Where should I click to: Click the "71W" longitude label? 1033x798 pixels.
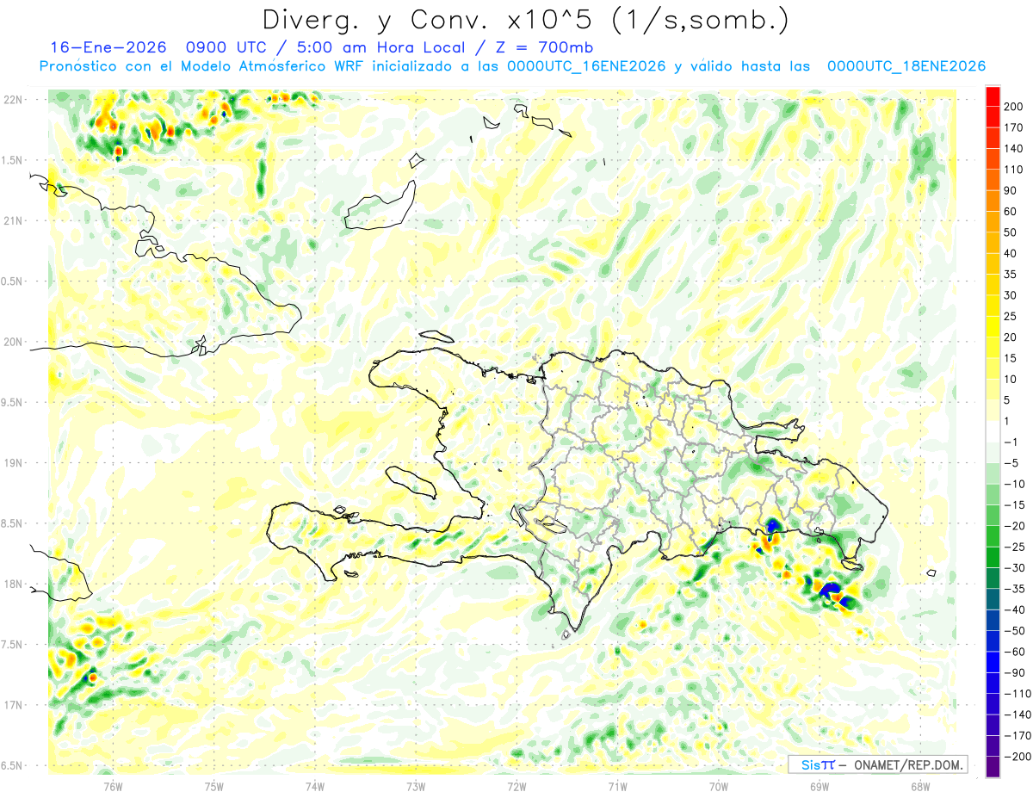617,786
